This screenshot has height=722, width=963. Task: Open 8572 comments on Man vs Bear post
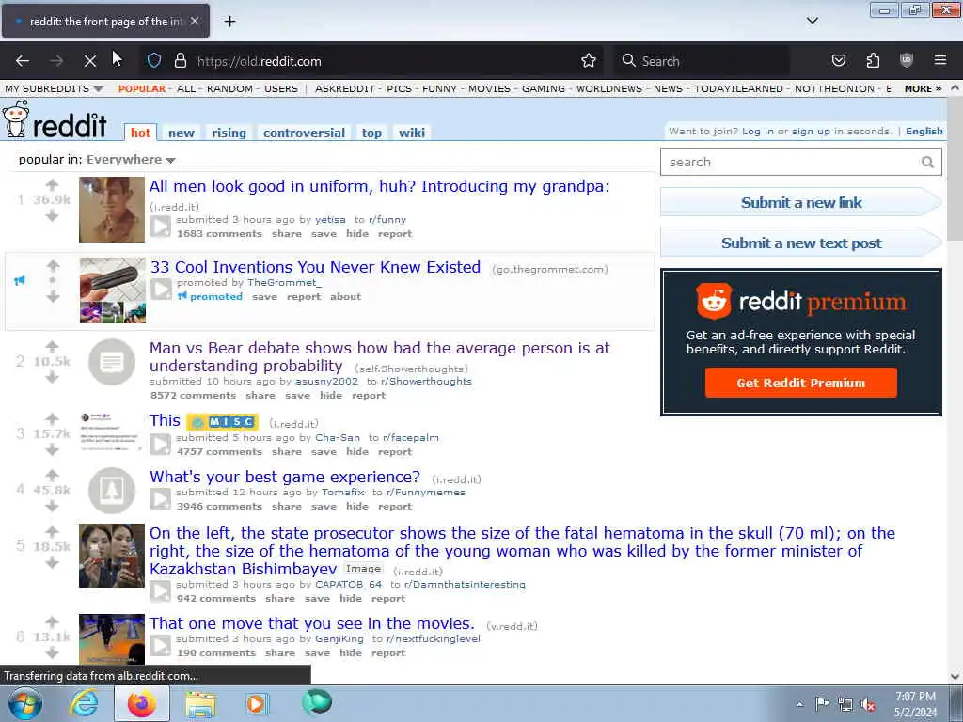point(193,396)
